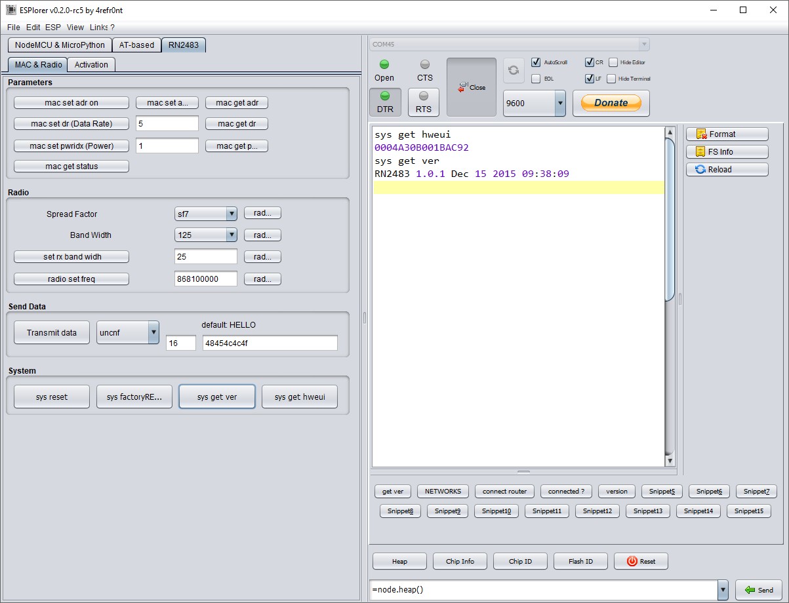The image size is (789, 603).
Task: Click the Flash ID button
Action: coord(580,561)
